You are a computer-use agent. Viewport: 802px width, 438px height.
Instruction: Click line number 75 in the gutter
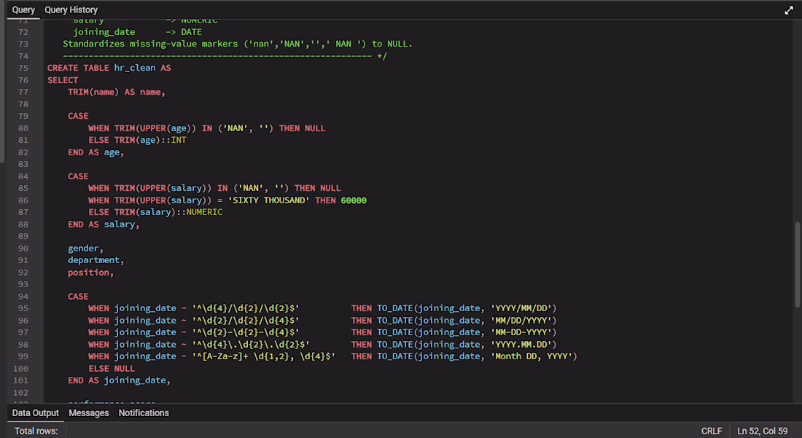coord(23,68)
